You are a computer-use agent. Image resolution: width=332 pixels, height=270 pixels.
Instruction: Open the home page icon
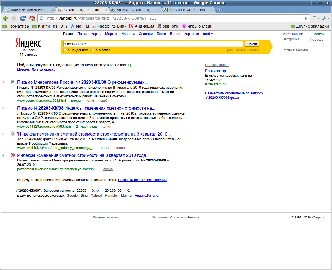(32, 18)
